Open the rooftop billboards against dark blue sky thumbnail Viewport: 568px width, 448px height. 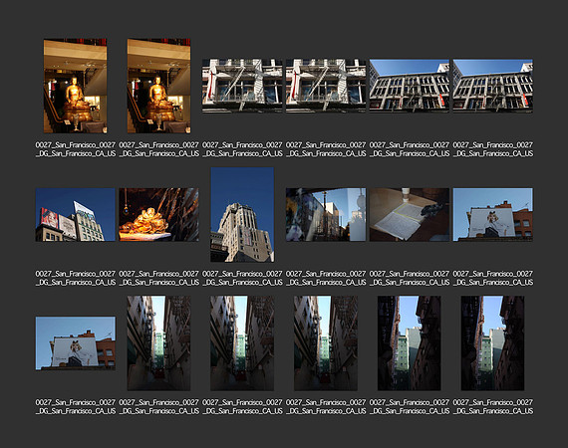pyautogui.click(x=76, y=215)
